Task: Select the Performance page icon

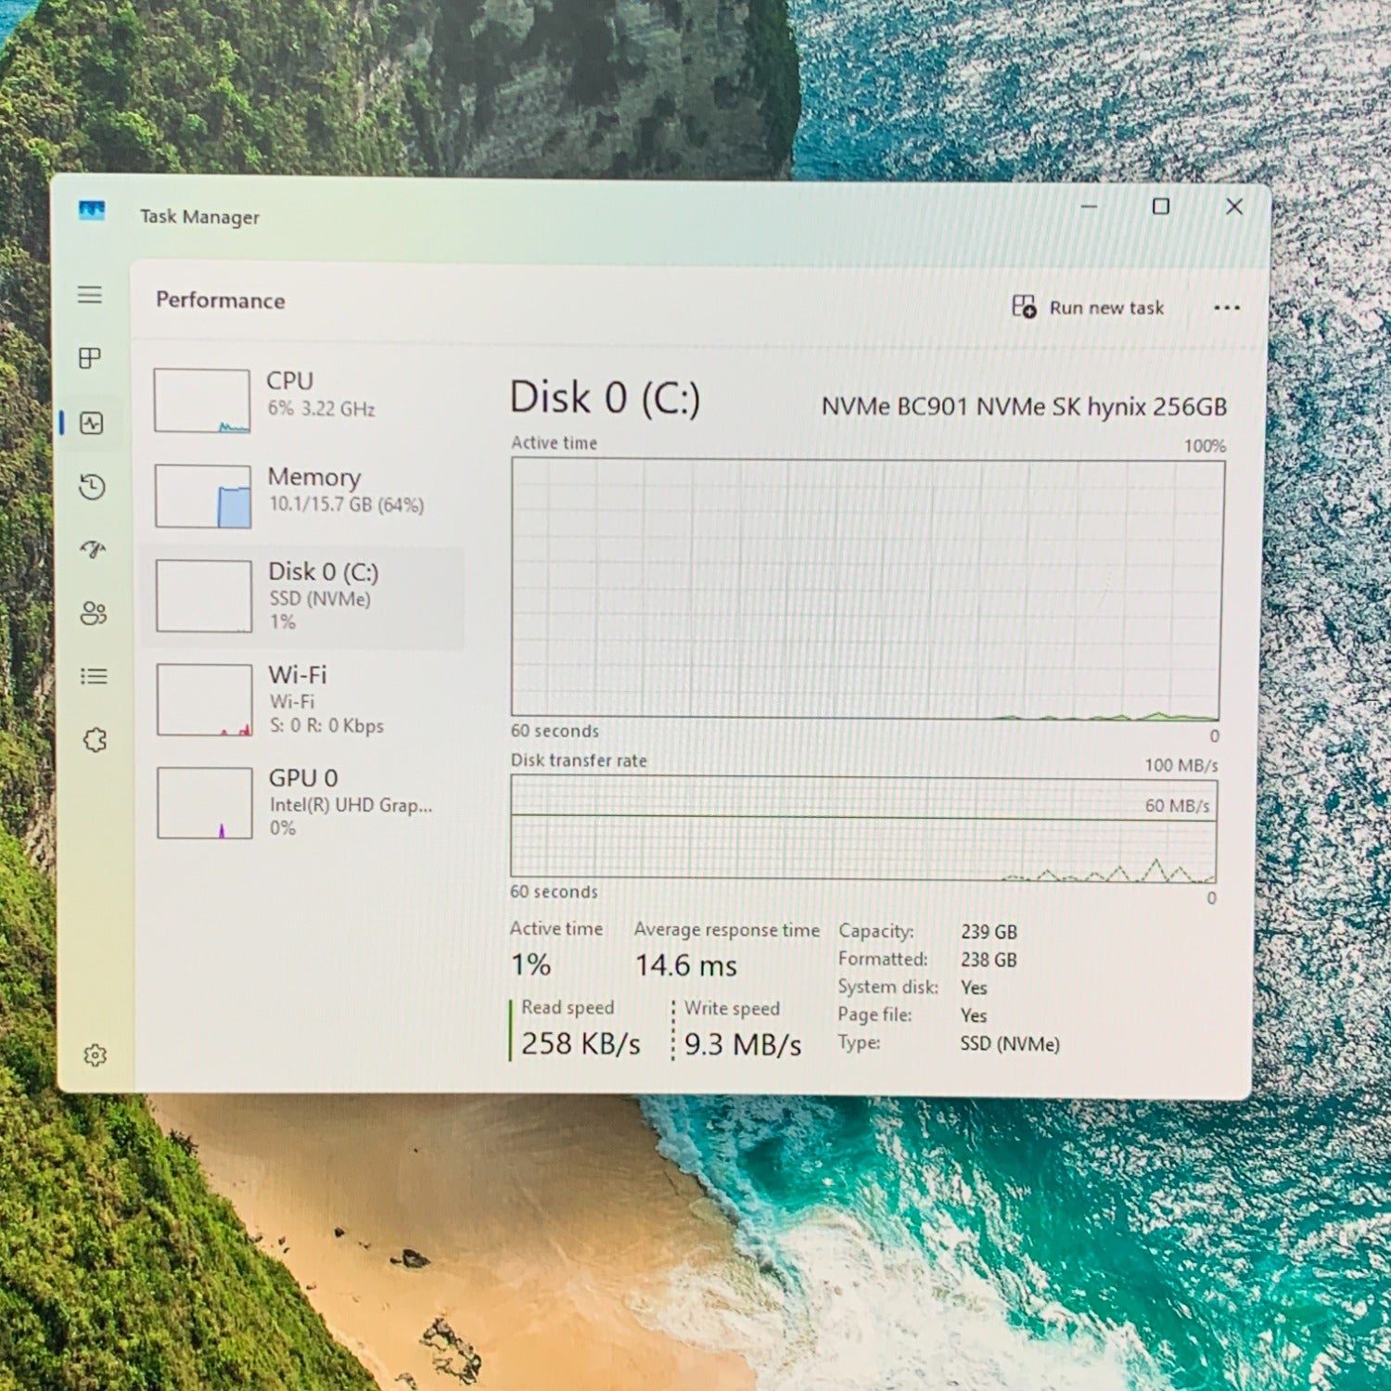Action: point(92,424)
